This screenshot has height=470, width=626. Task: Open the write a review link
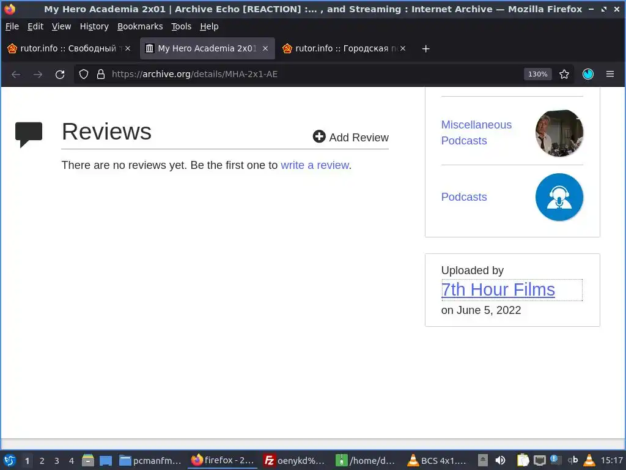point(315,165)
